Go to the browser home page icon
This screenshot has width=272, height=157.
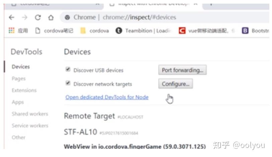51,17
